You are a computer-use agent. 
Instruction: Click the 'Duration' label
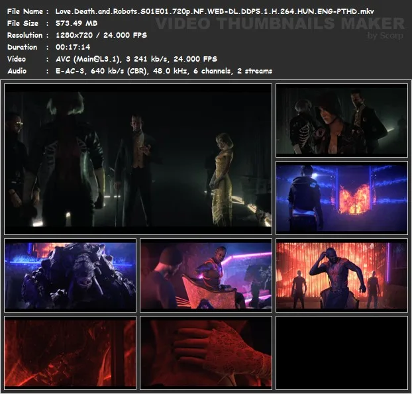pos(22,47)
